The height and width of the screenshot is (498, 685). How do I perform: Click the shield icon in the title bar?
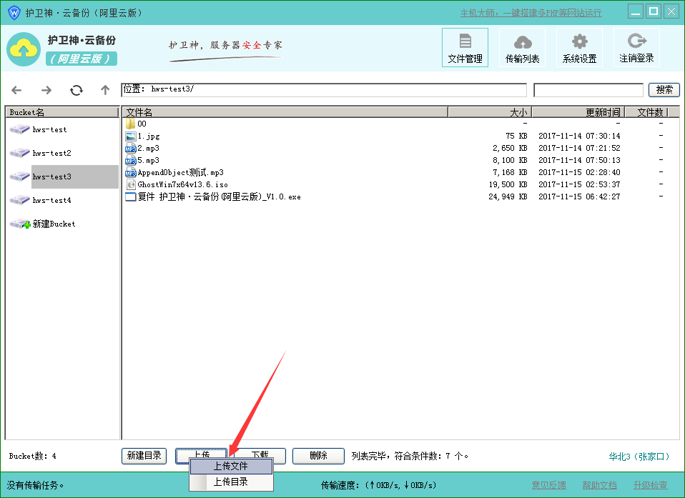point(14,12)
